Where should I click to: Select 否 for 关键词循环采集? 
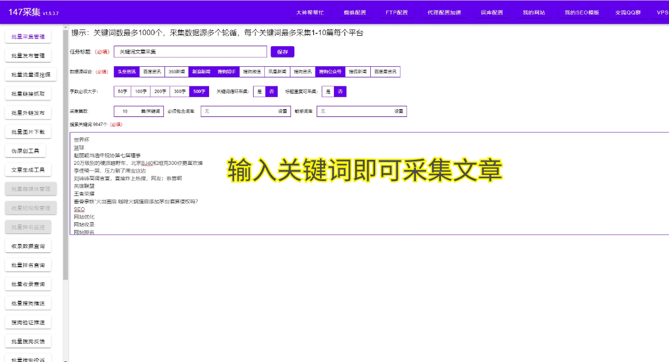coord(272,91)
